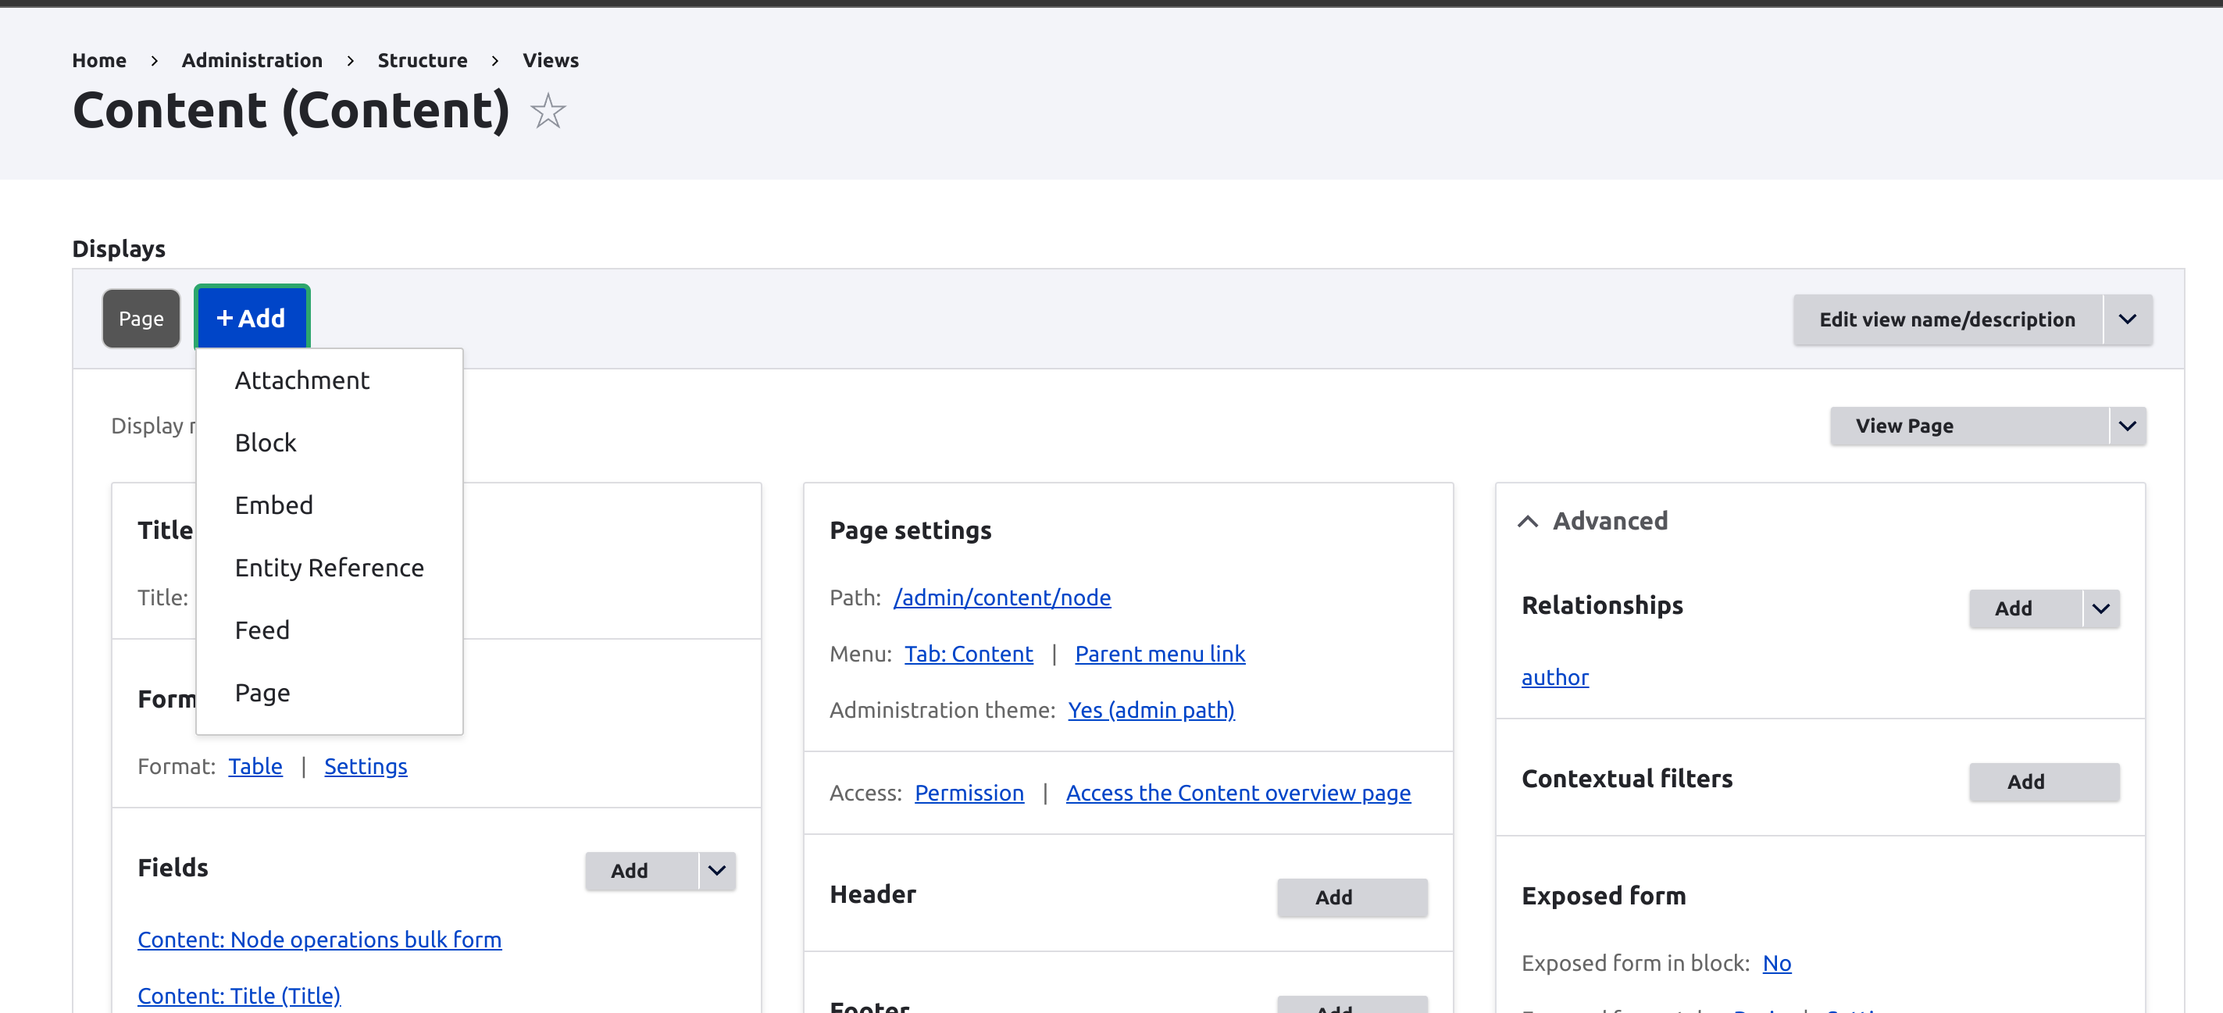Open dropdown arrow next to Edit view name/description

[x=2126, y=319]
